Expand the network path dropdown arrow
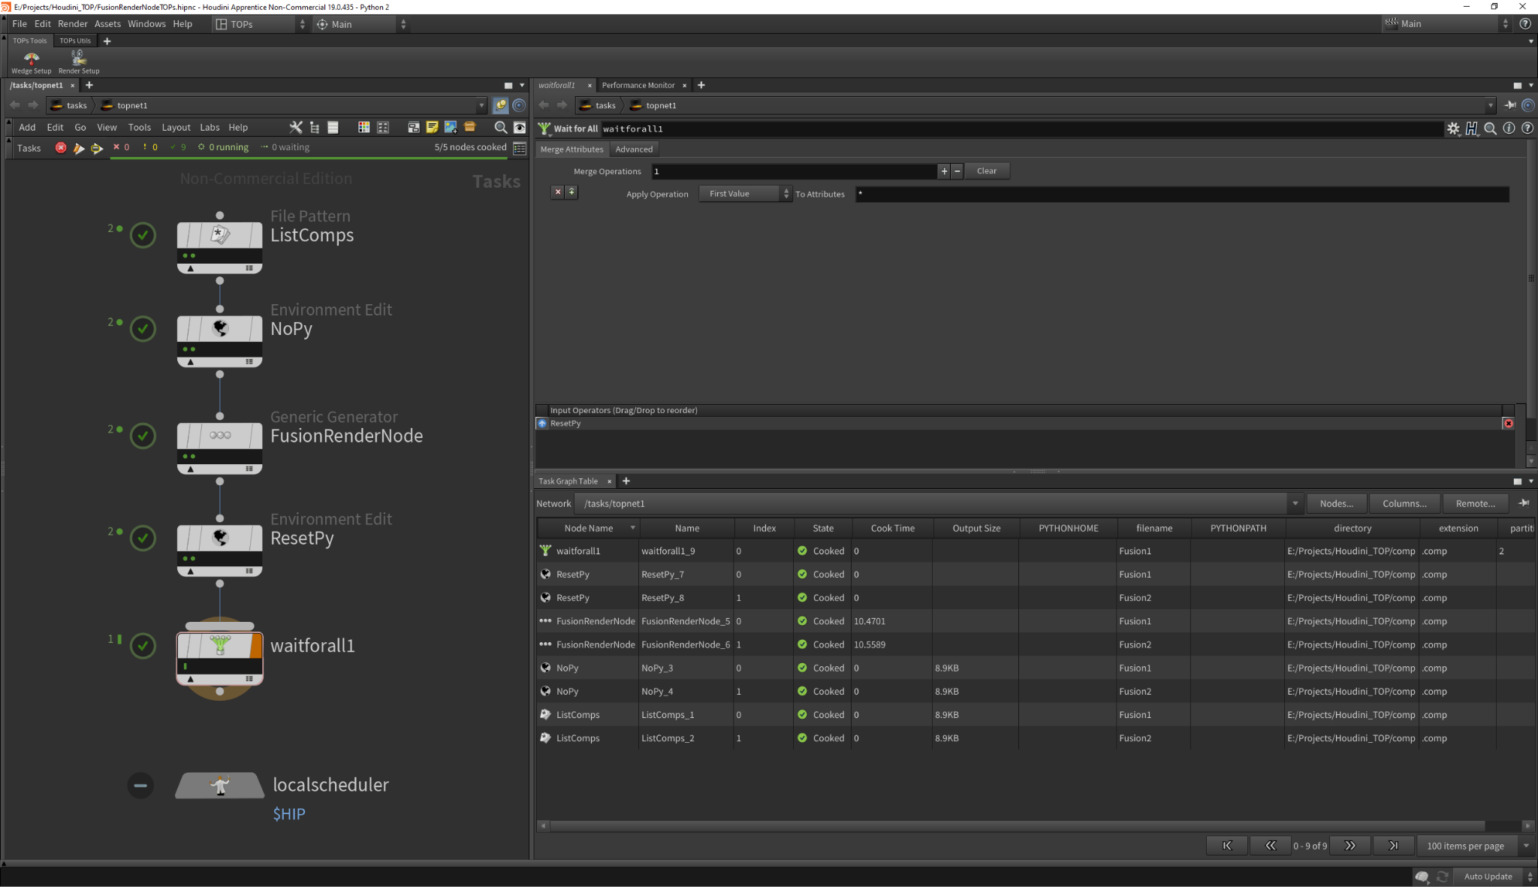The width and height of the screenshot is (1538, 887). (481, 105)
